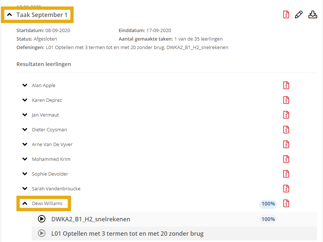
Task: Play the DWKA2_B1_H2_snelrekenen exercise
Action: (42, 219)
